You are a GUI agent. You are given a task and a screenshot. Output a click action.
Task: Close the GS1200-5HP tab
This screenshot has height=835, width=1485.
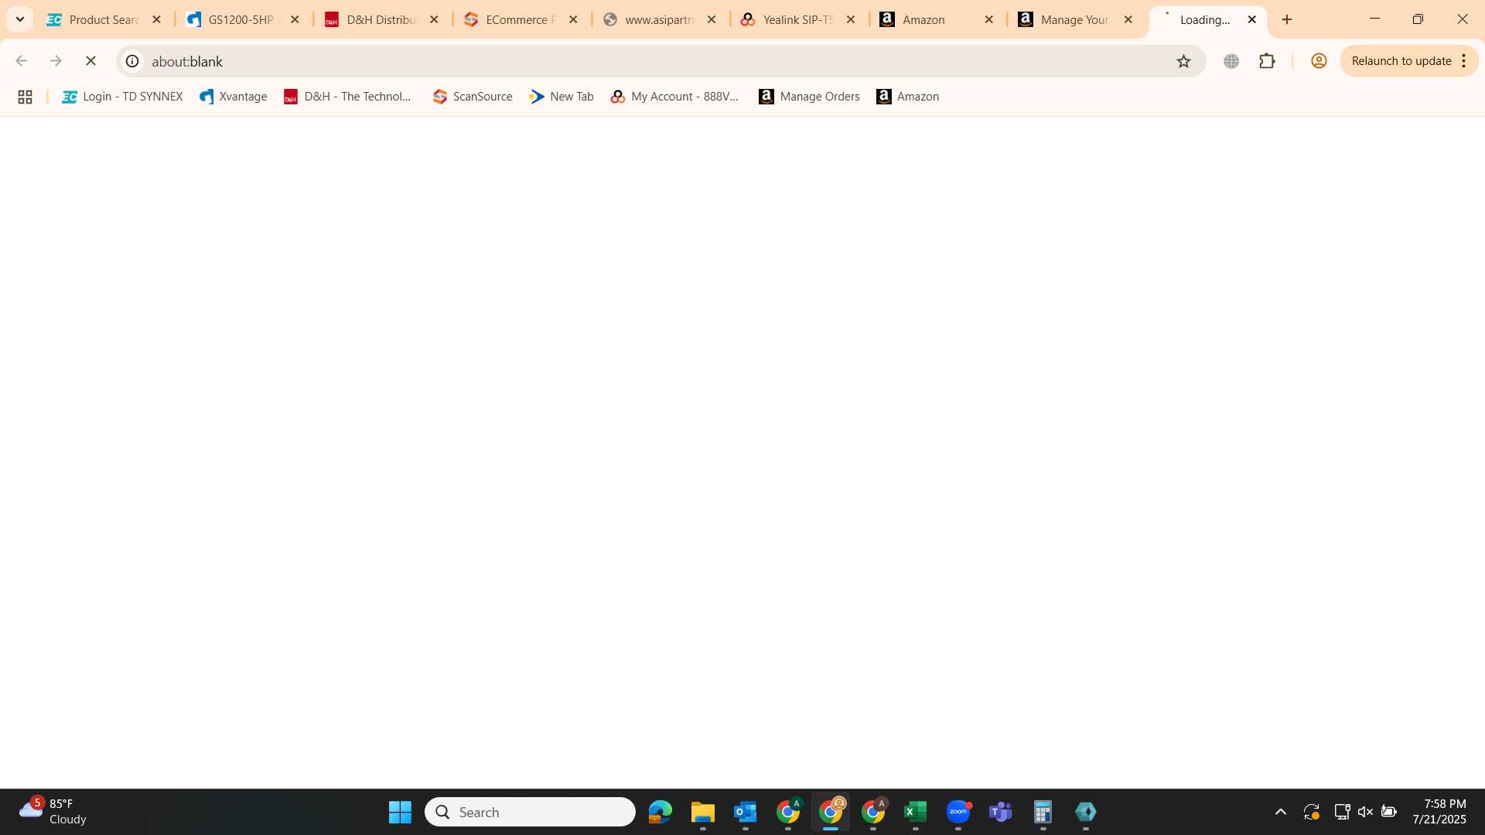295,19
